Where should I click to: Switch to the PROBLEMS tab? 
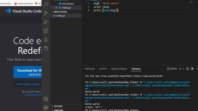pos(90,69)
